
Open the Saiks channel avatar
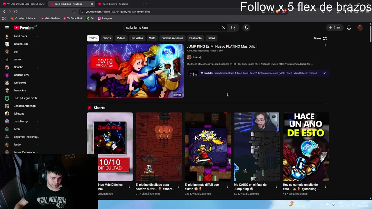click(x=189, y=57)
